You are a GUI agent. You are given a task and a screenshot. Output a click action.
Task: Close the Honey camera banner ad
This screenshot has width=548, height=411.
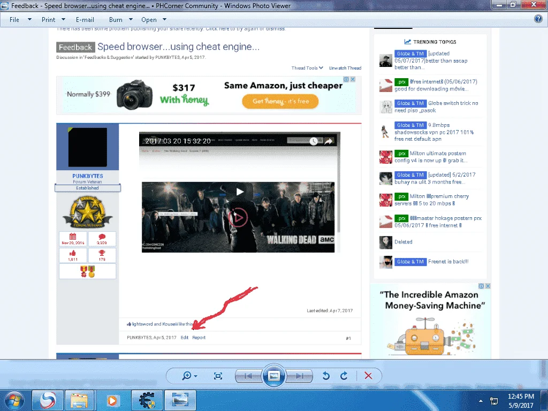tap(353, 79)
